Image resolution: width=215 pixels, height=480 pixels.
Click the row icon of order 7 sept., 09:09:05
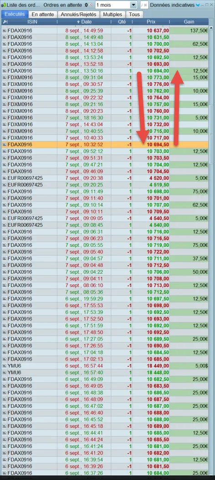tap(4, 218)
